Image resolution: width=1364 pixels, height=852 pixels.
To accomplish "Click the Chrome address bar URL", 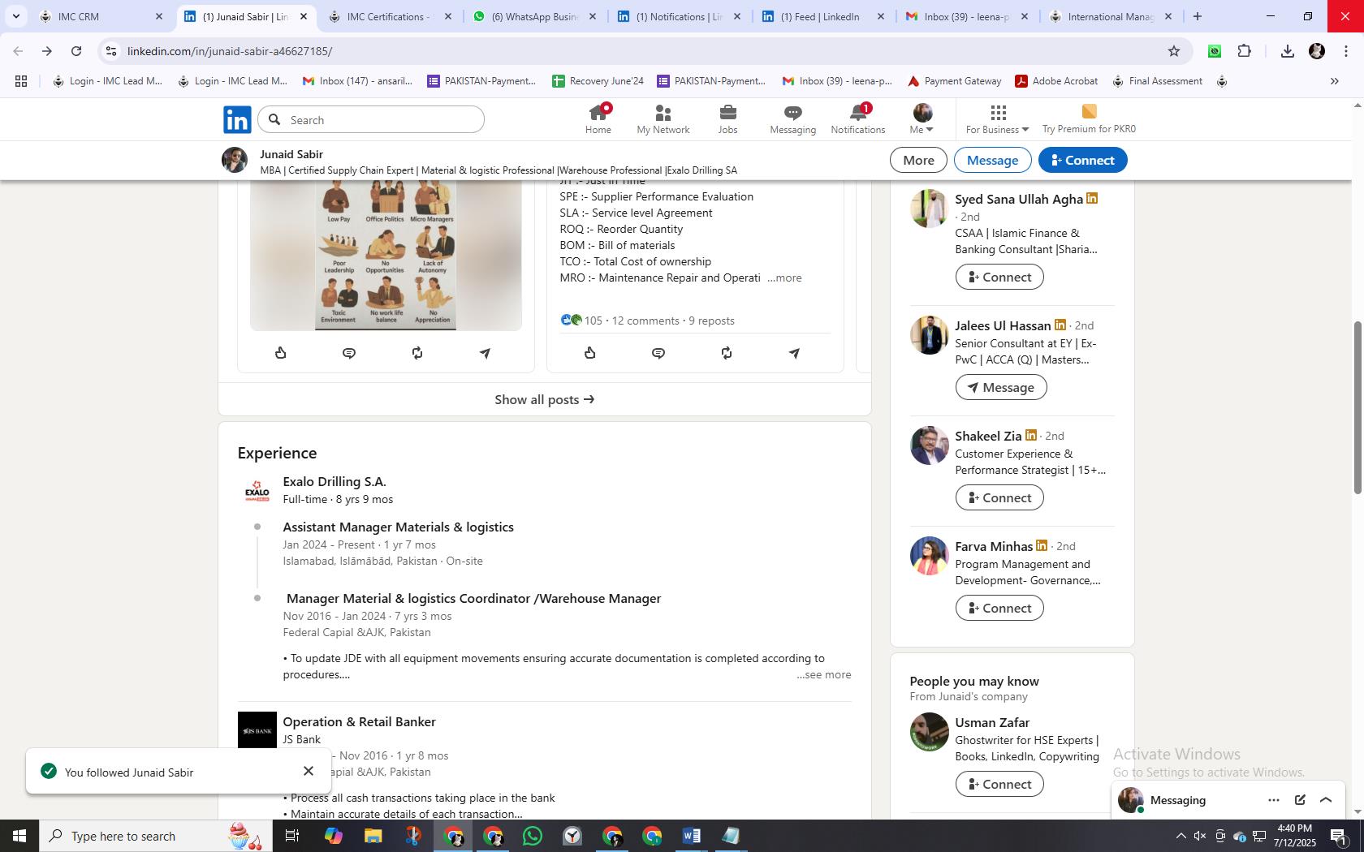I will 230,51.
